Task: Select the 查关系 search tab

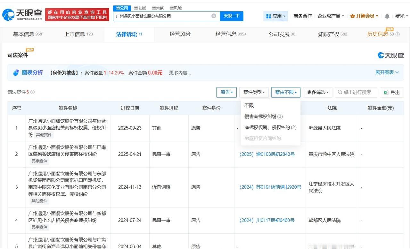Action: tap(158, 8)
